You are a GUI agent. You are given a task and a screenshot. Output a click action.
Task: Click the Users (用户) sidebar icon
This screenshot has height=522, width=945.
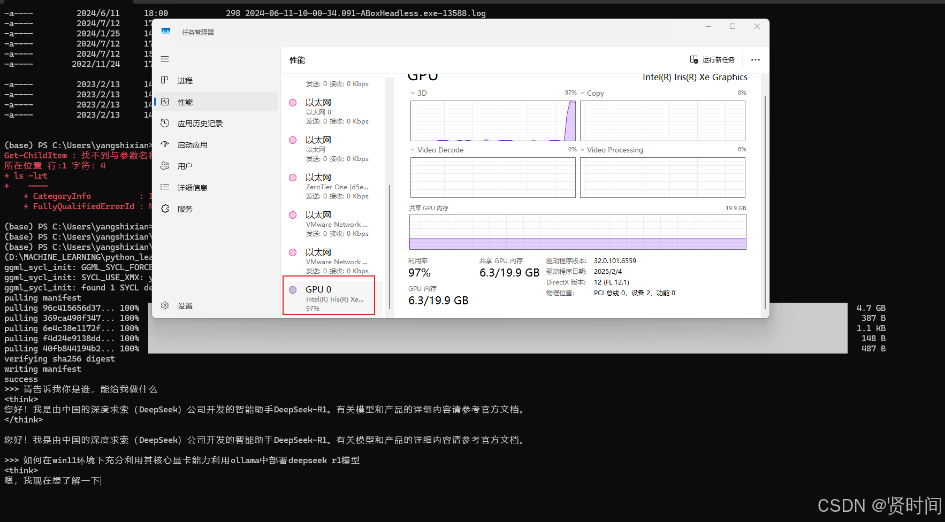165,166
